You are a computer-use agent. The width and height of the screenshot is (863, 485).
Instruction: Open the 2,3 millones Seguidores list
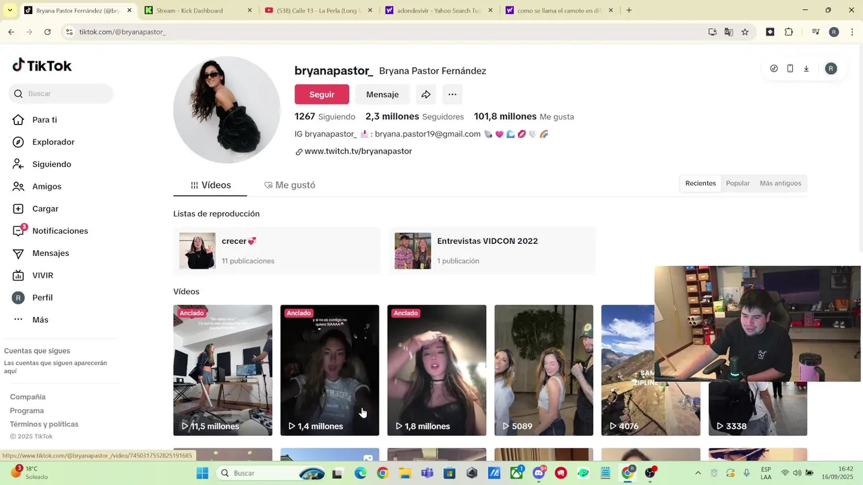pyautogui.click(x=415, y=117)
